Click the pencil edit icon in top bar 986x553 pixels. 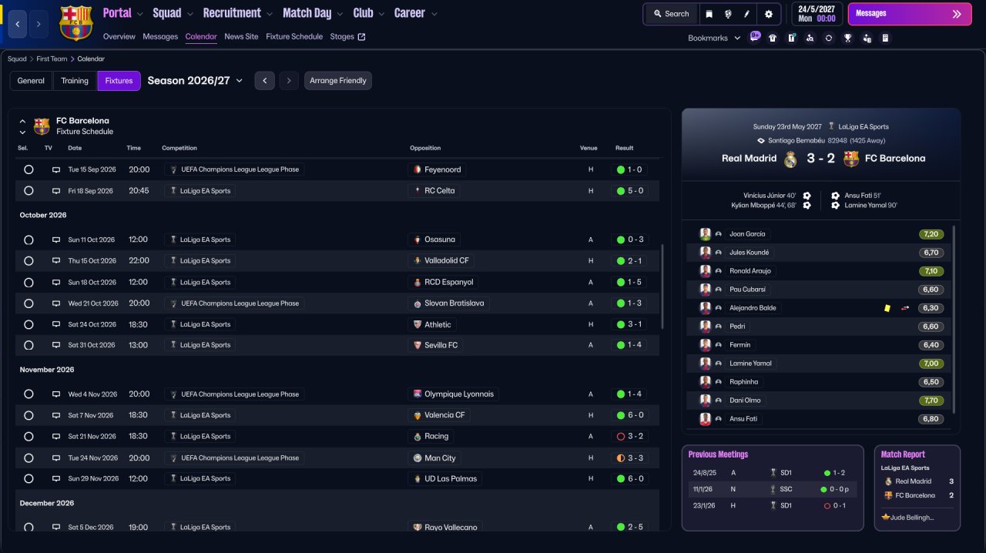pos(746,14)
